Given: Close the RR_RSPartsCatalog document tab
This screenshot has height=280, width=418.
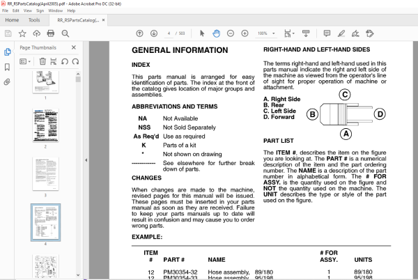Looking at the screenshot, I should coord(103,20).
